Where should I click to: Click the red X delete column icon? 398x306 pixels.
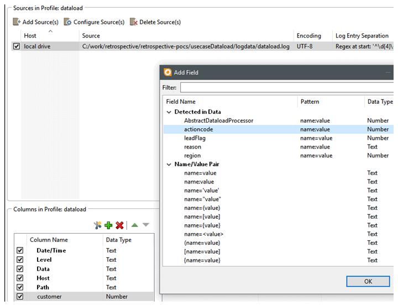[119, 225]
